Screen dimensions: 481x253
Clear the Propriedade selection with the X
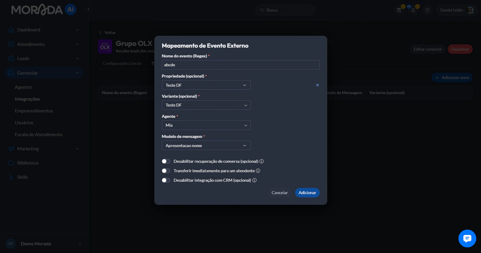pos(317,85)
